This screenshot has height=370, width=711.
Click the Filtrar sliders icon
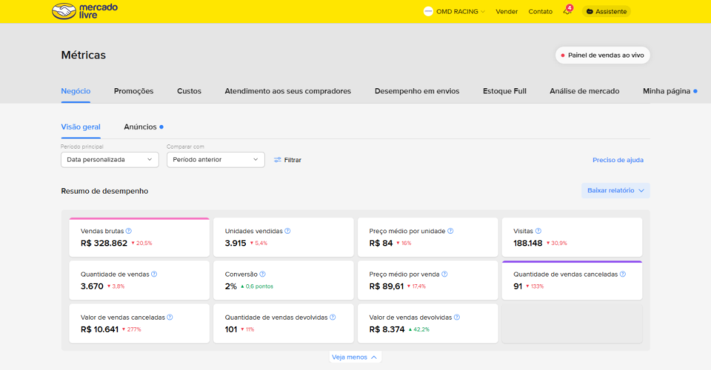pyautogui.click(x=278, y=160)
